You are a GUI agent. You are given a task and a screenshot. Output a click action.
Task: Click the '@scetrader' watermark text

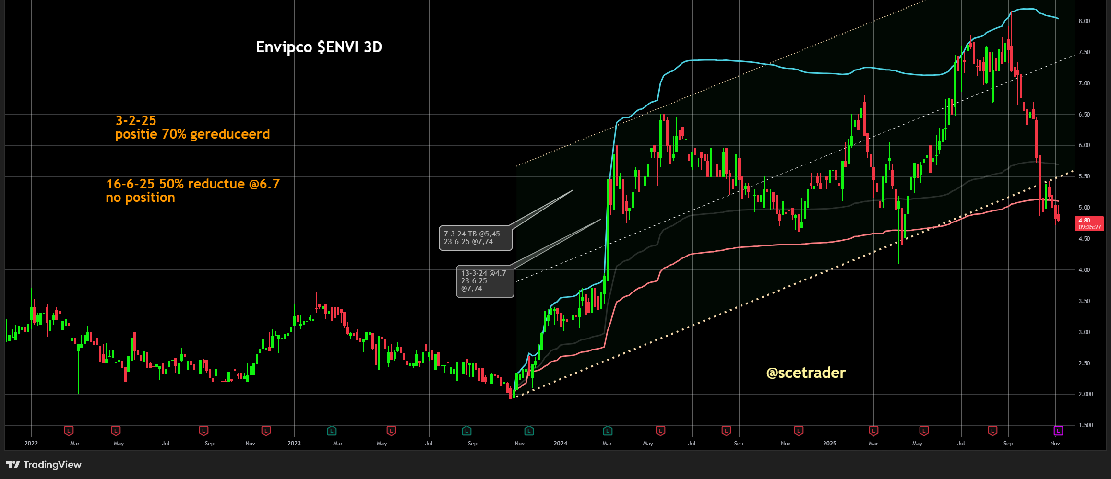coord(806,373)
